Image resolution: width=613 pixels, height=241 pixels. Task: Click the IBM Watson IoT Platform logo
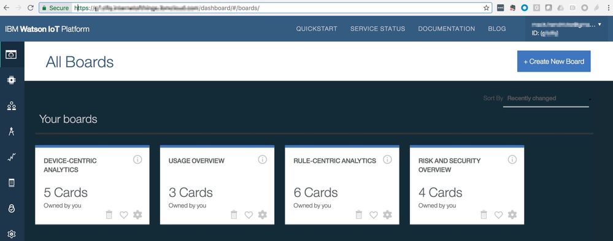tap(47, 29)
